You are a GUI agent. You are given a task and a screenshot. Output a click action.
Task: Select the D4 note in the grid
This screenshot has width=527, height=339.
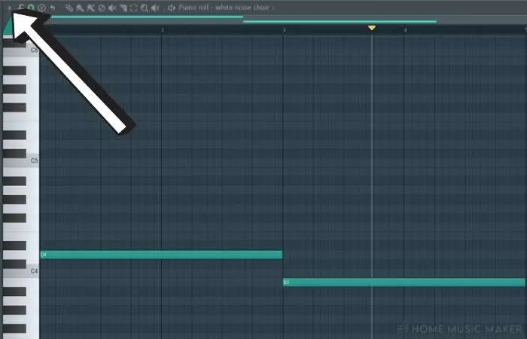pyautogui.click(x=161, y=255)
